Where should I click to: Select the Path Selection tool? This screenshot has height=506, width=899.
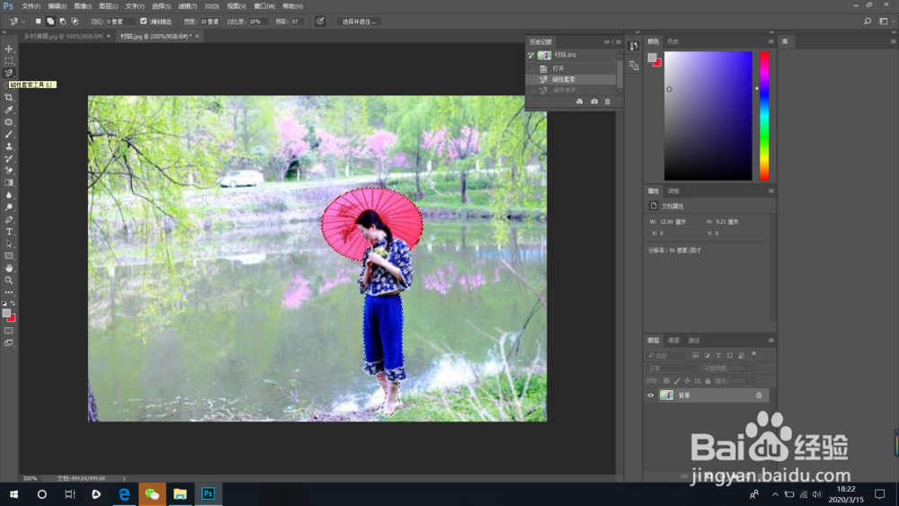pyautogui.click(x=9, y=244)
